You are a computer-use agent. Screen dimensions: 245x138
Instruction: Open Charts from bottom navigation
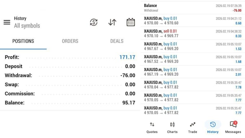(x=172, y=128)
